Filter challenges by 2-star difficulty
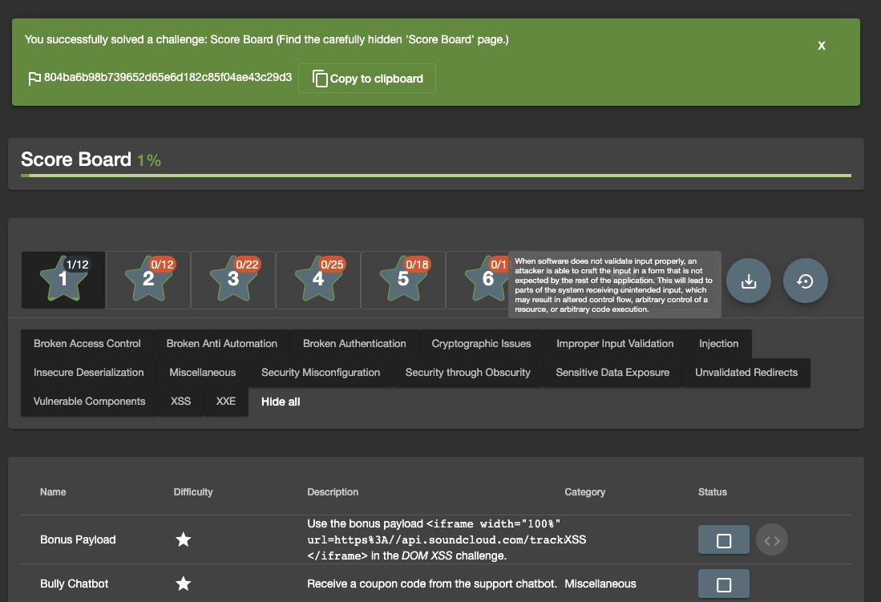The width and height of the screenshot is (881, 602). tap(148, 280)
